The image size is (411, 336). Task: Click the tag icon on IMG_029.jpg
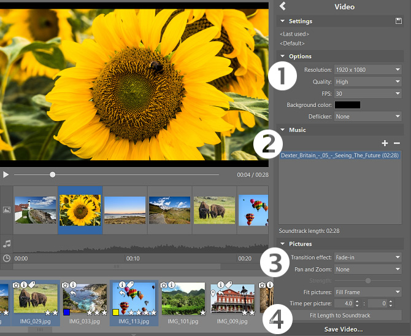click(32, 284)
